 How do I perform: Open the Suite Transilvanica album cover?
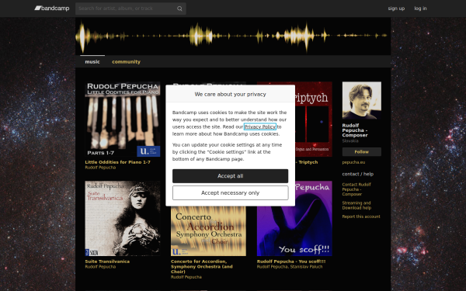tap(123, 219)
